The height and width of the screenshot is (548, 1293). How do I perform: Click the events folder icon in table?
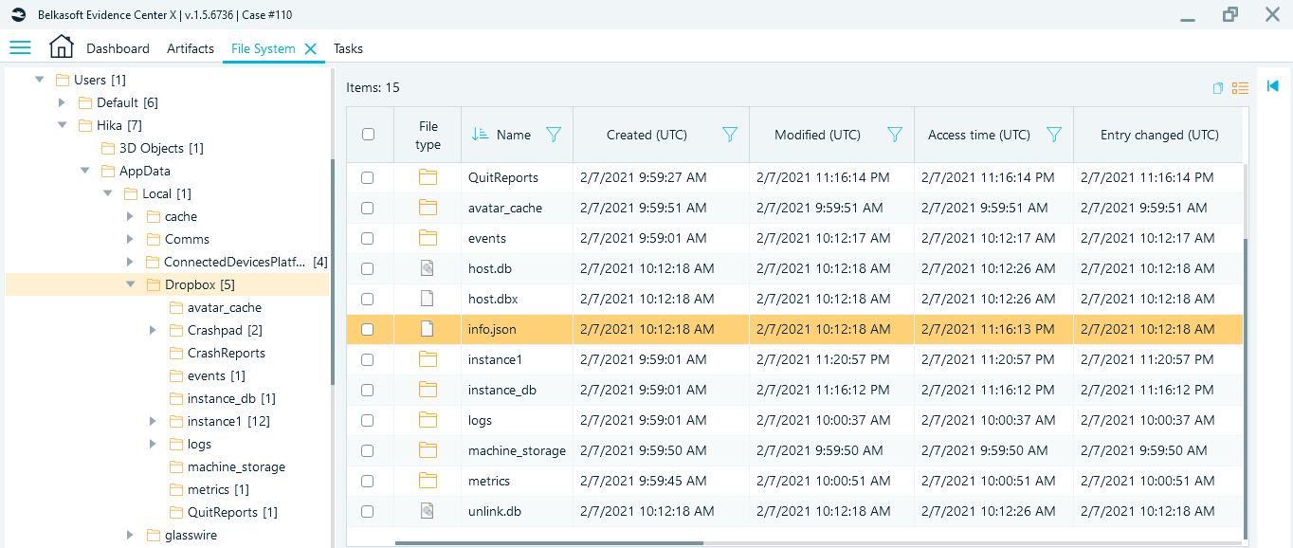[x=428, y=238]
